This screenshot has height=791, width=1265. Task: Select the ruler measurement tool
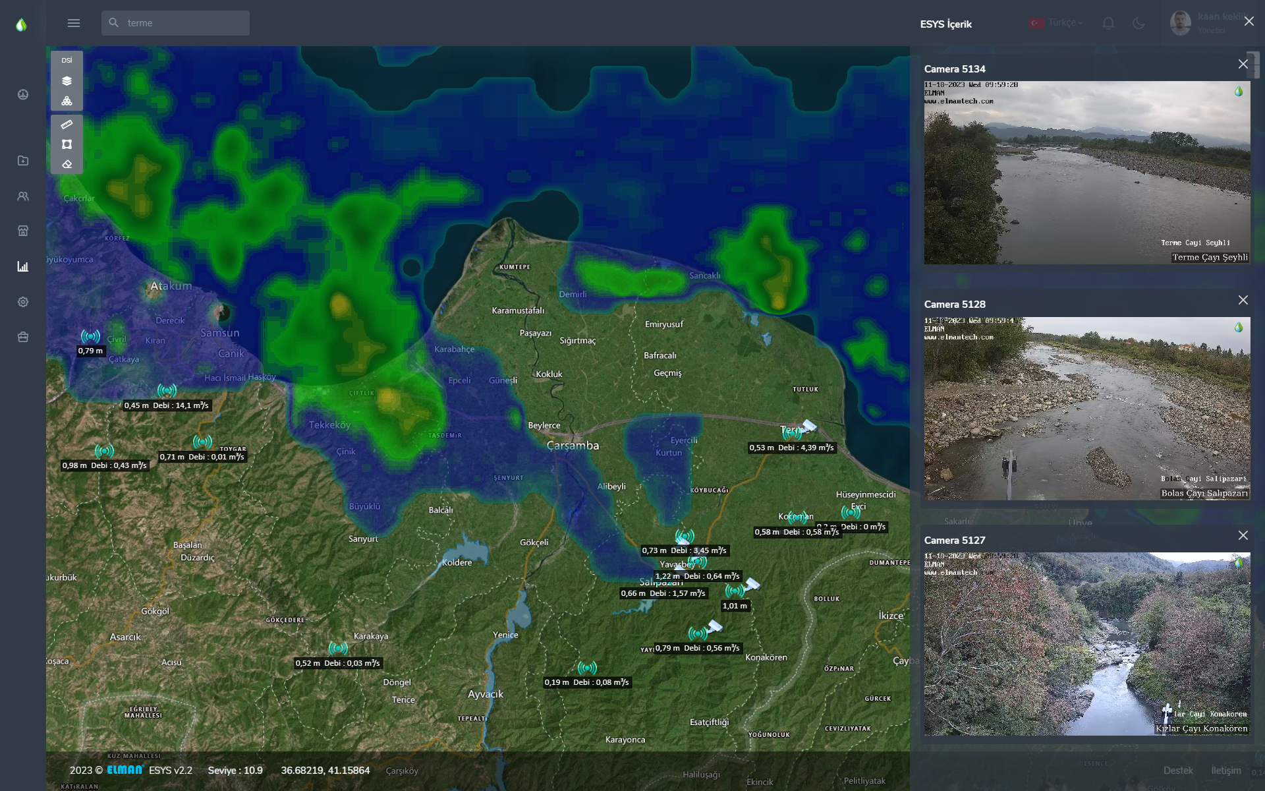(67, 125)
